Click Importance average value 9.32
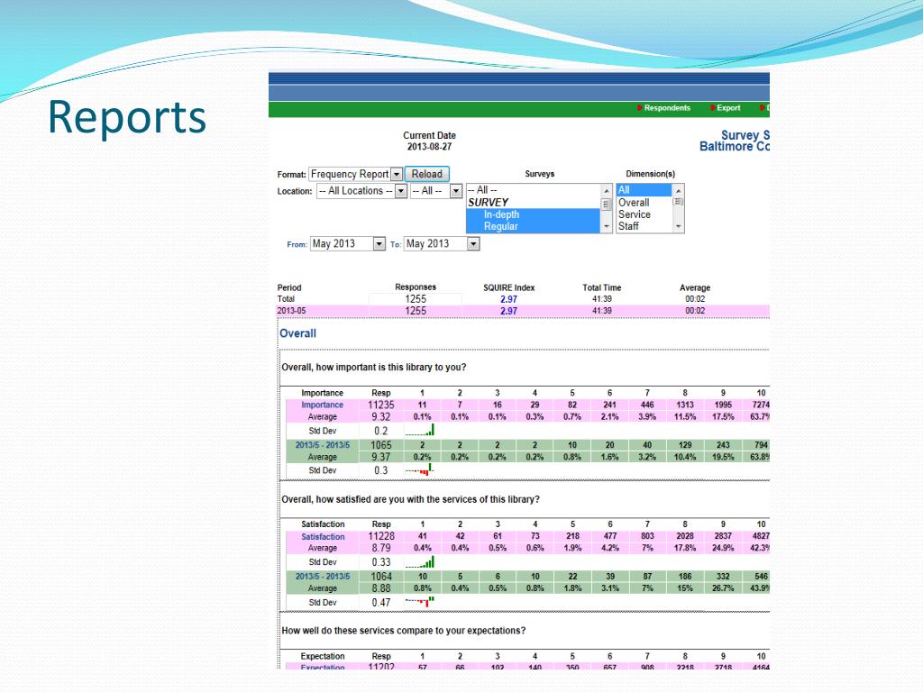 click(381, 416)
